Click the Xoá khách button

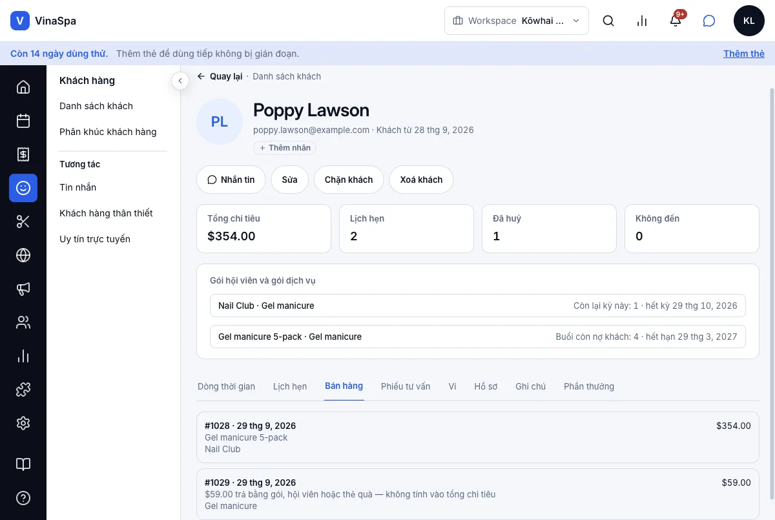pos(421,180)
